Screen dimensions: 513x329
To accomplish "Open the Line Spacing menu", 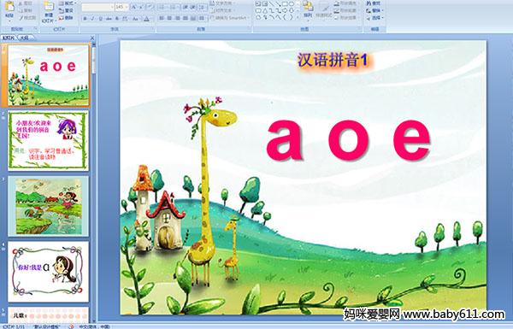I will click(203, 7).
